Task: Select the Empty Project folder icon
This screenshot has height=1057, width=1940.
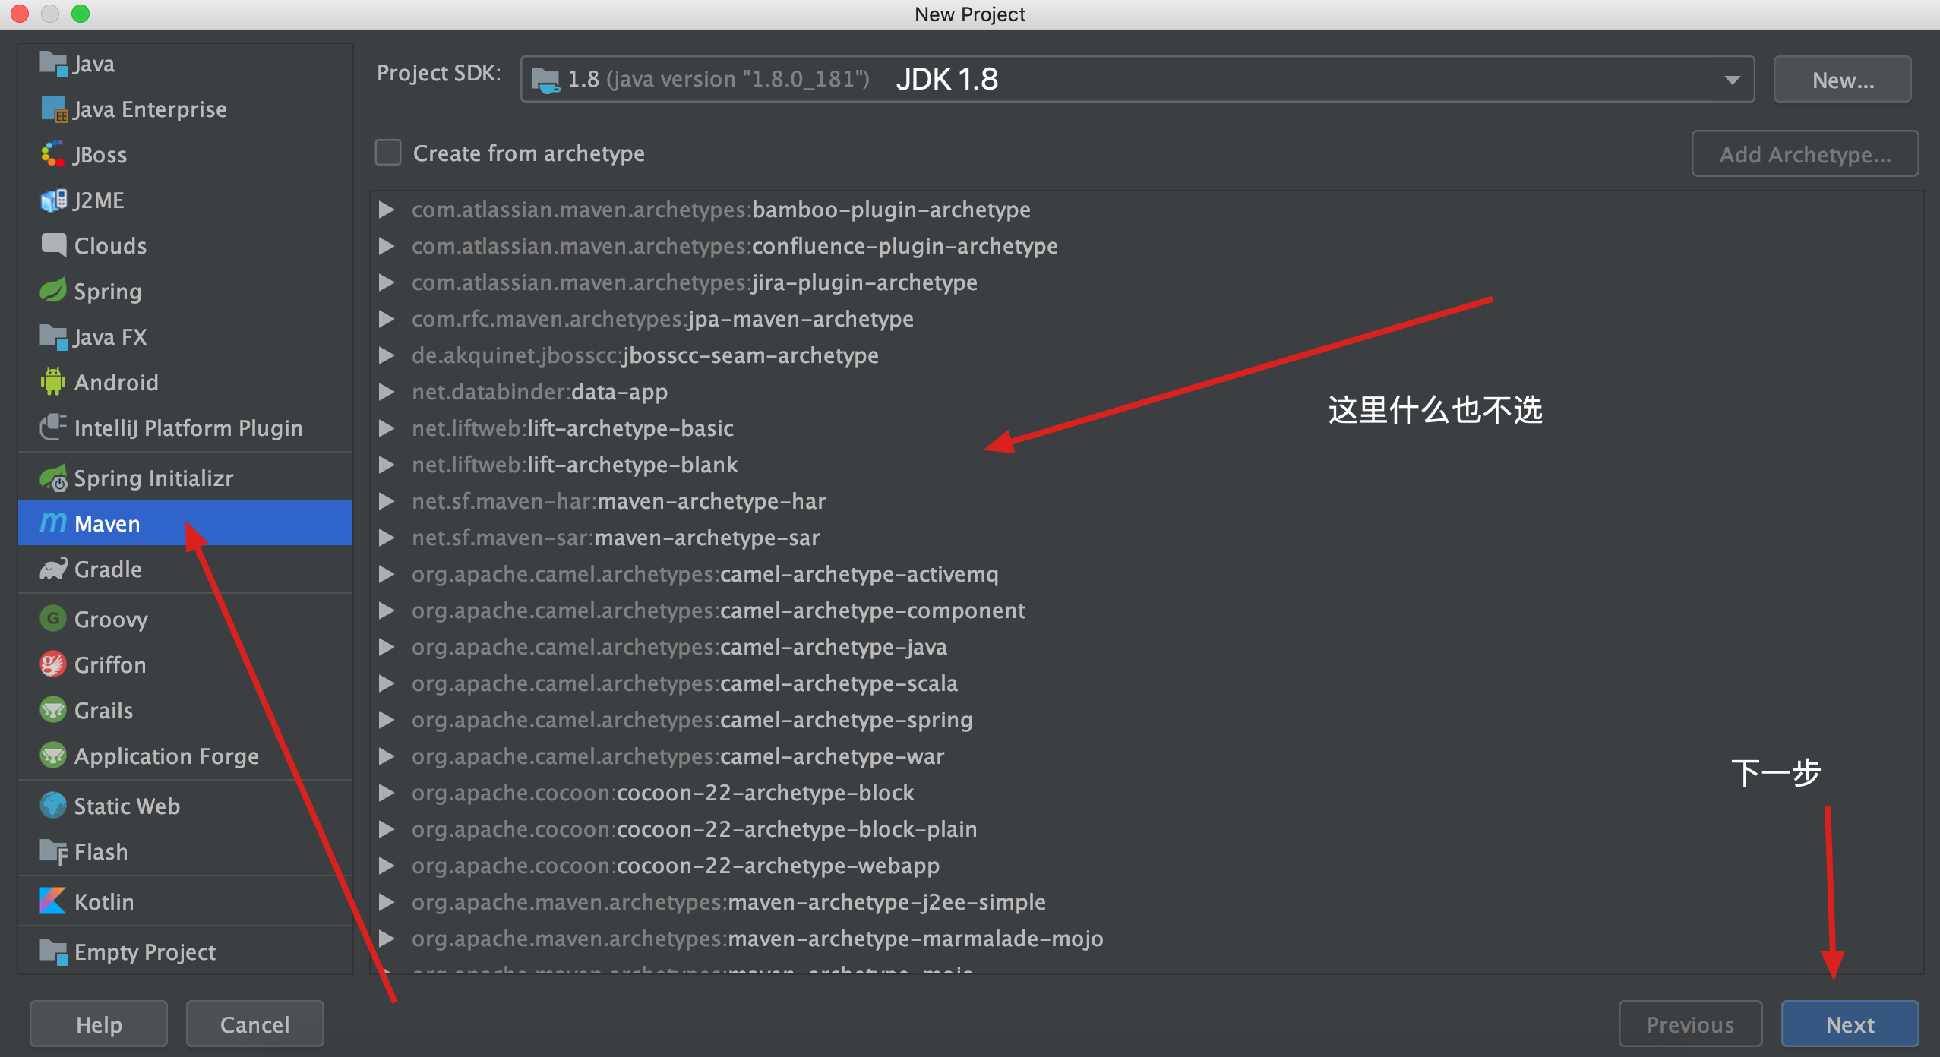Action: point(53,951)
